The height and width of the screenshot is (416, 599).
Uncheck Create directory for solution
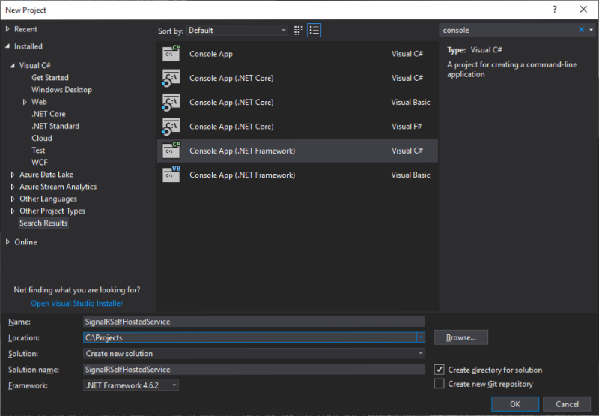pos(440,370)
